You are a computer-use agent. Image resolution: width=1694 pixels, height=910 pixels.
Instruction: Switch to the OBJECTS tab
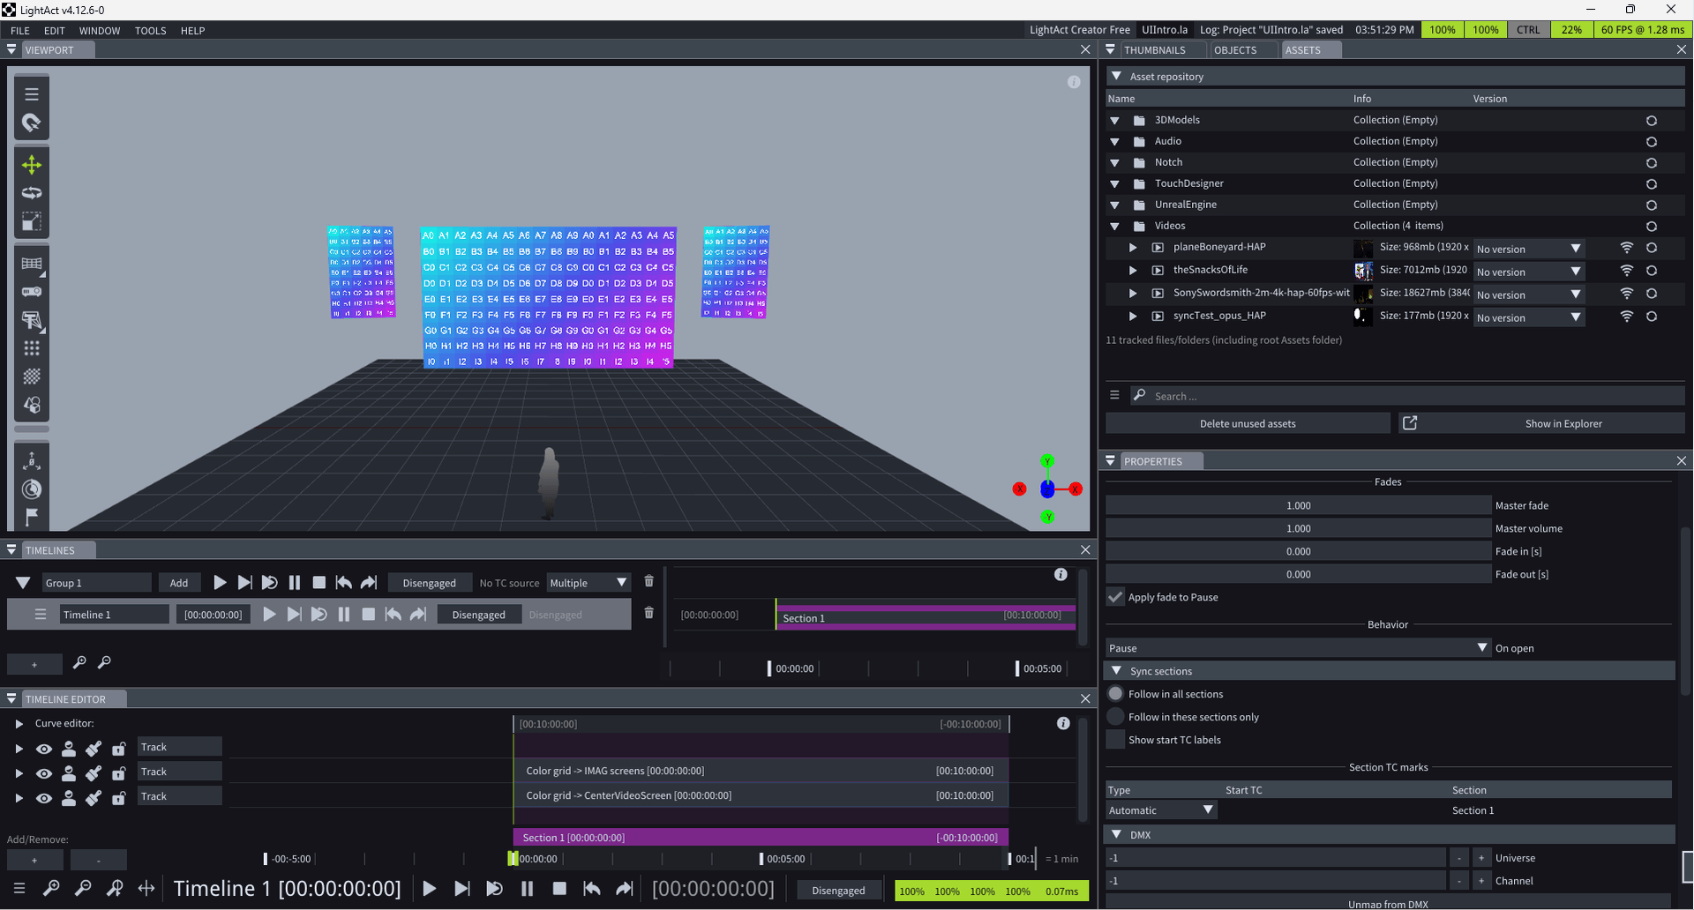[x=1234, y=50]
